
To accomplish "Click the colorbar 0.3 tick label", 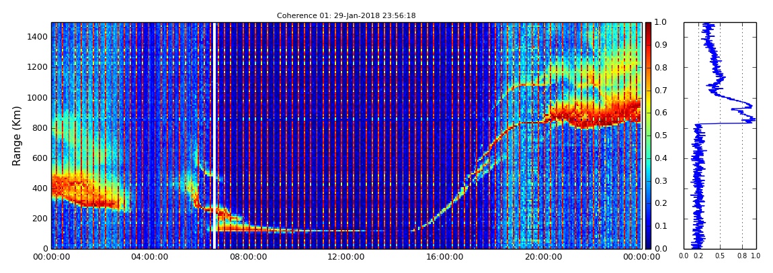I will tap(659, 181).
